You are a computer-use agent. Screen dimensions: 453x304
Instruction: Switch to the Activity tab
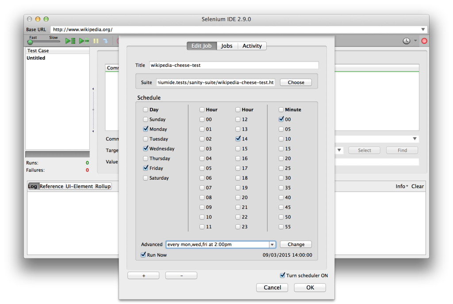[x=252, y=46]
